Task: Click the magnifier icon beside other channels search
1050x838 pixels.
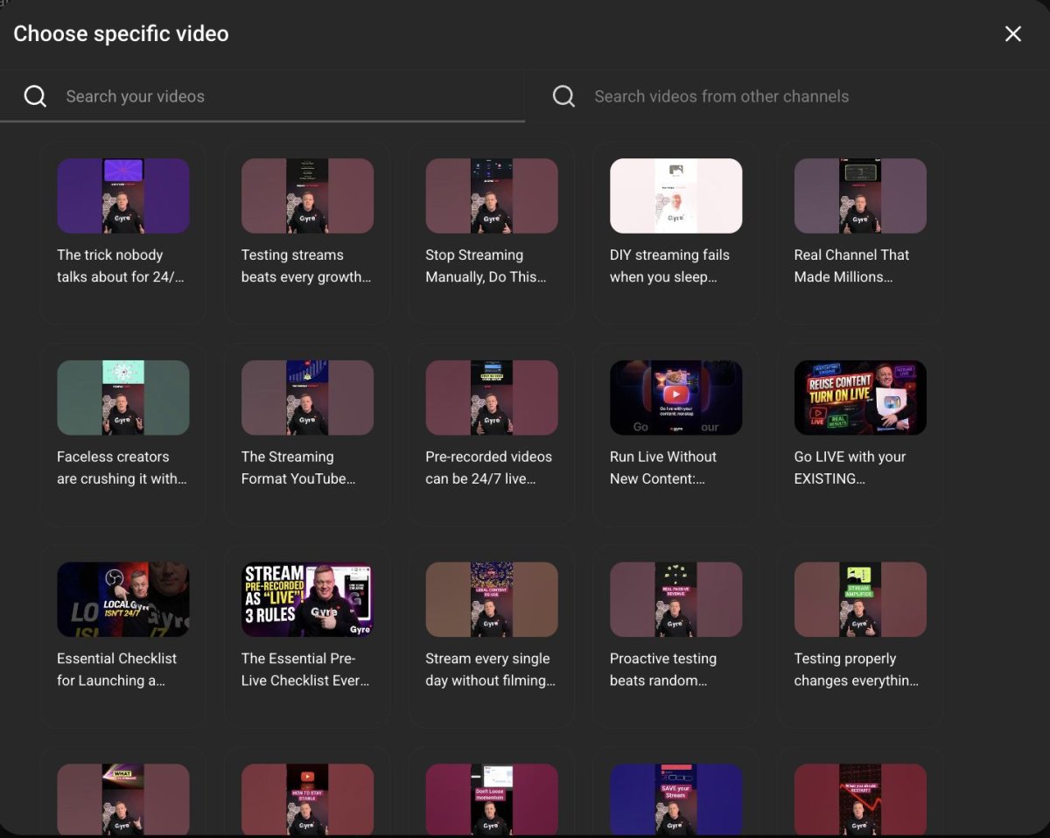Action: pyautogui.click(x=564, y=96)
